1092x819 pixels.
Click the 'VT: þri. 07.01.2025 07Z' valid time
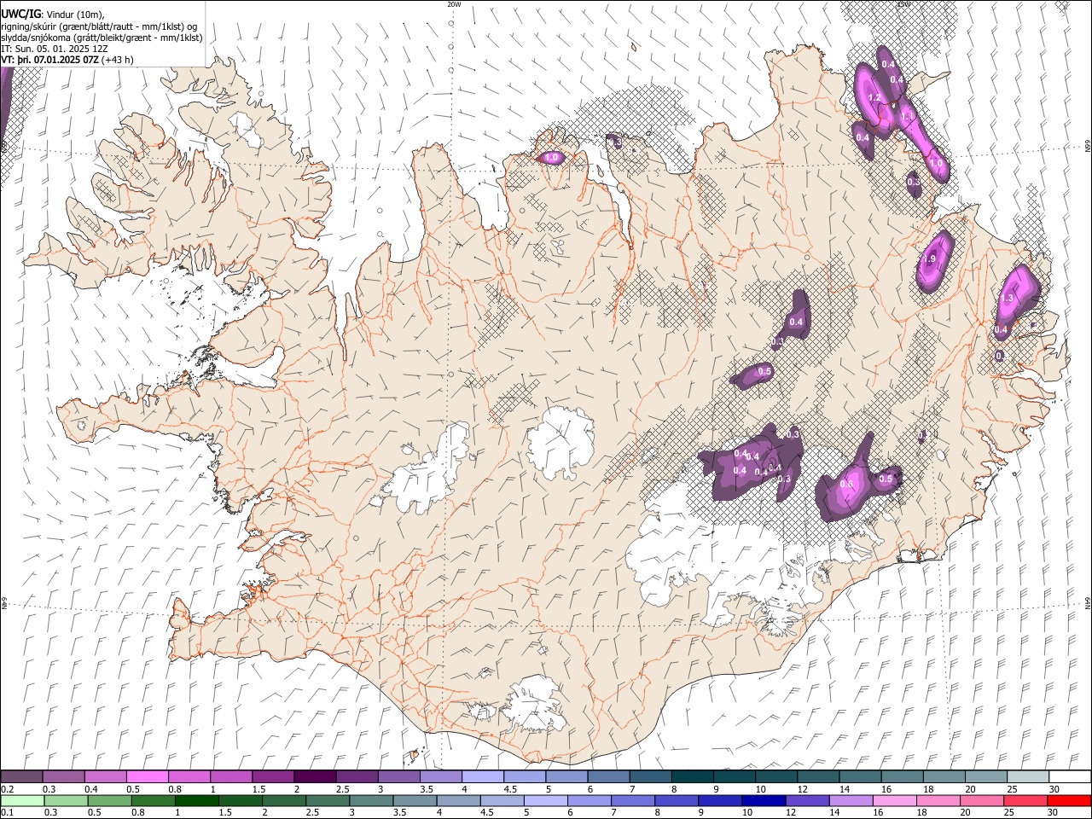tap(49, 60)
